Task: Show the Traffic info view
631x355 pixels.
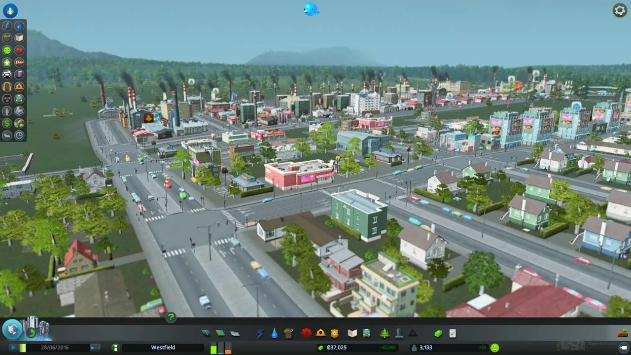Action: (7, 75)
